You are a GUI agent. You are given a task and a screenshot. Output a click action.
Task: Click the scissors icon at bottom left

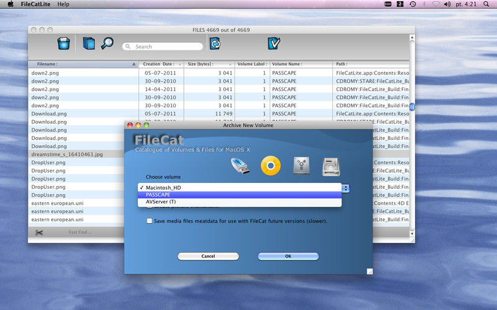tap(40, 232)
